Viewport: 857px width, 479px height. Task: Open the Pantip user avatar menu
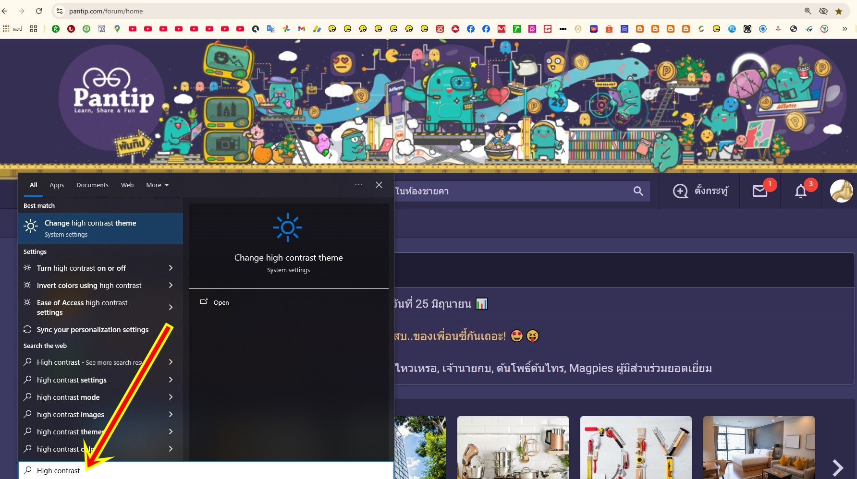tap(841, 191)
